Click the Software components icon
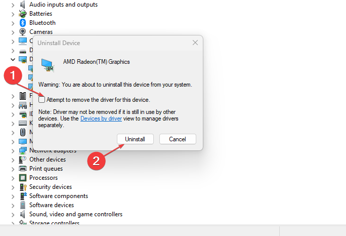The width and height of the screenshot is (346, 236). click(x=23, y=196)
